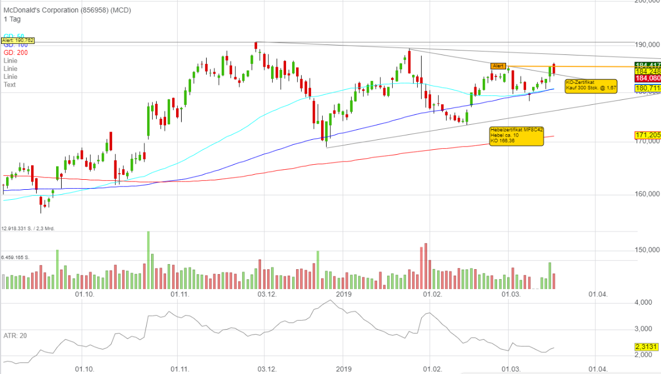
Task: Select the red 184,080 price label
Action: pyautogui.click(x=647, y=79)
